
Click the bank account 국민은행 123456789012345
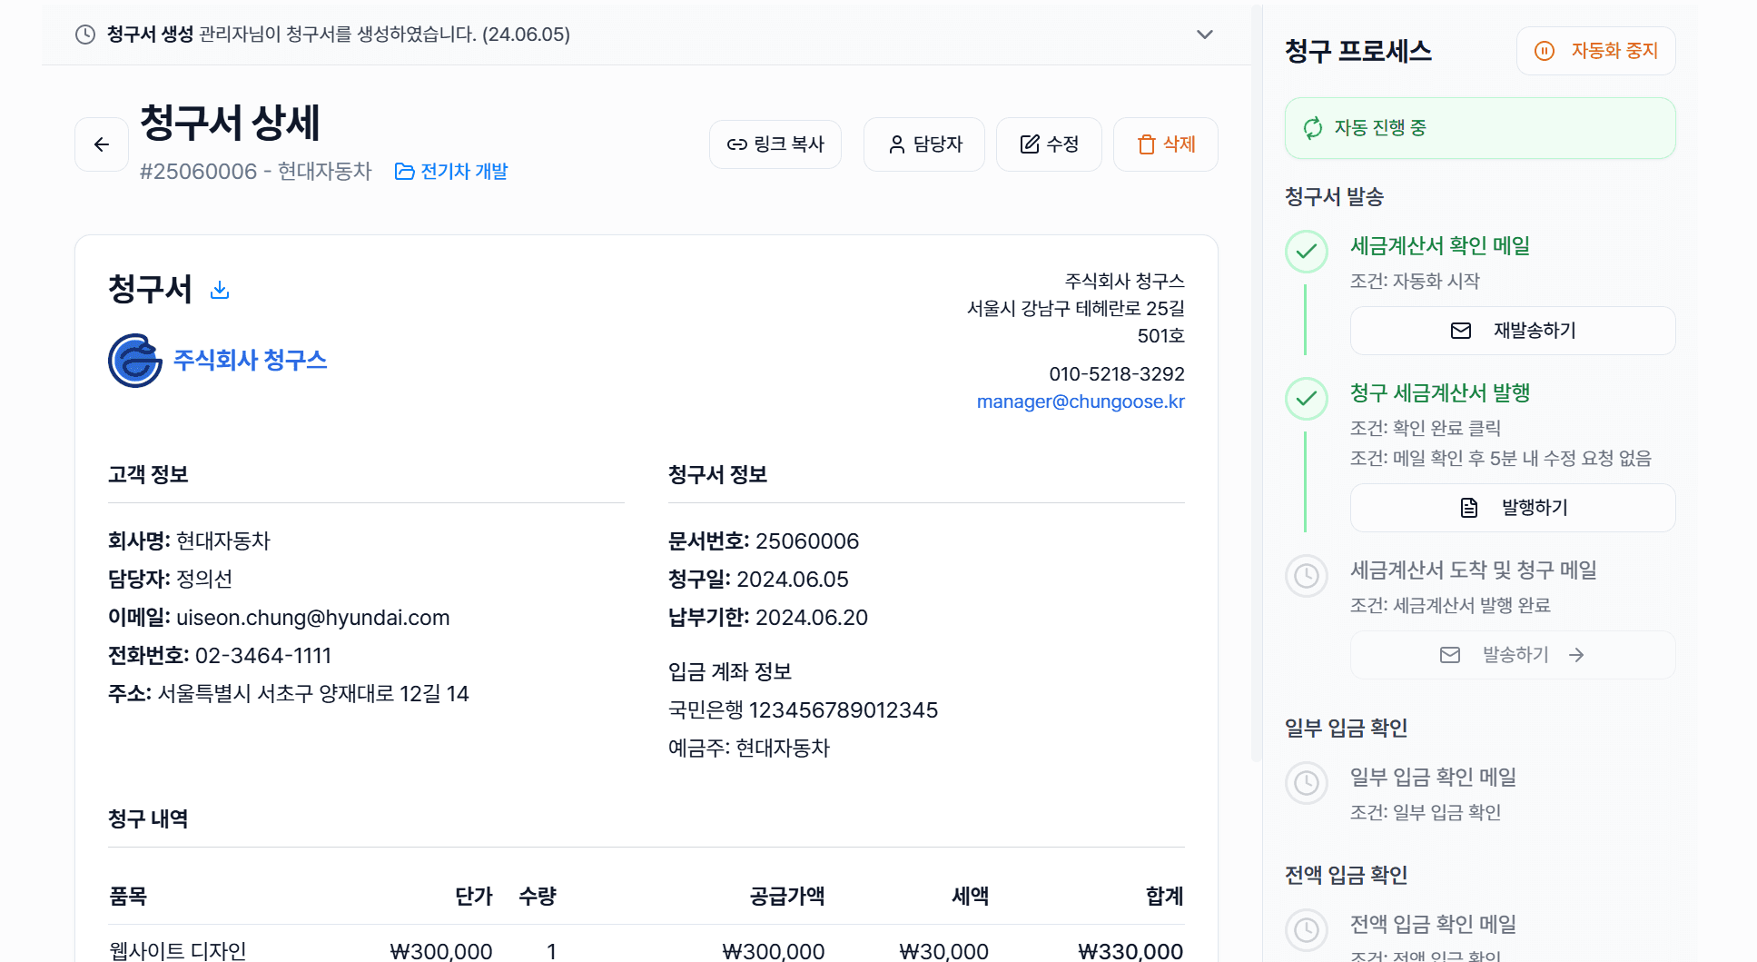(804, 710)
